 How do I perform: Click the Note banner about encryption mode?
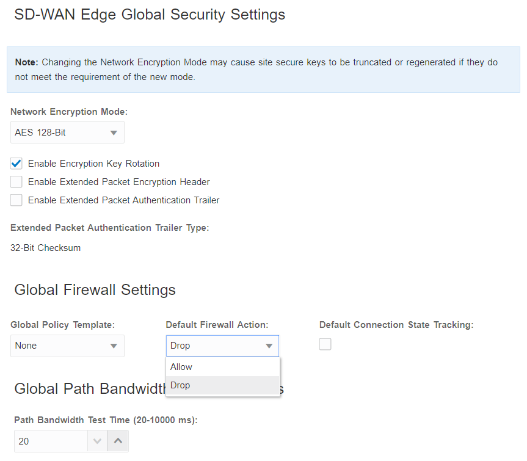click(263, 70)
